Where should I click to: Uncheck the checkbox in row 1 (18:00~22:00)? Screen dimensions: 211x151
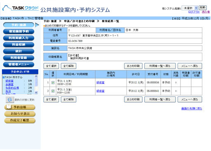point(53,83)
